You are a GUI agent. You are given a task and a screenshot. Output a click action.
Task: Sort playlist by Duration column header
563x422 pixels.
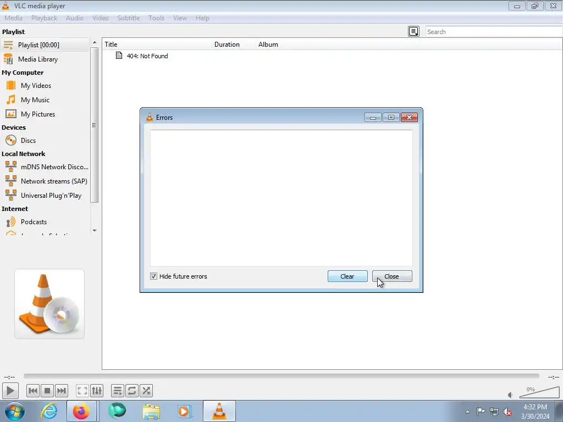(x=234, y=45)
